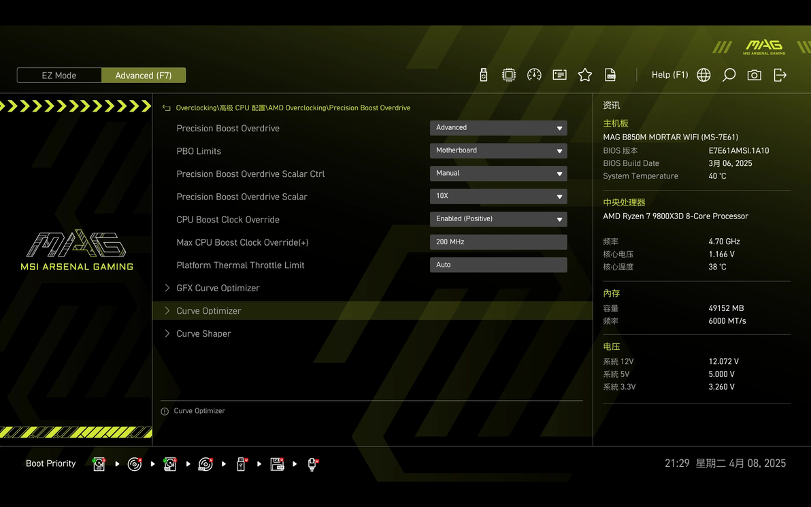Click the Precision Boost Overdrive setting label
This screenshot has height=507, width=811.
click(227, 129)
